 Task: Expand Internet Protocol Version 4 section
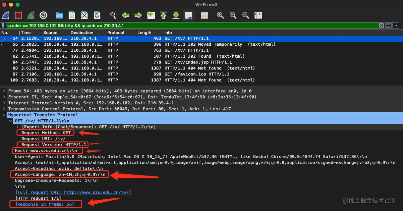4,103
